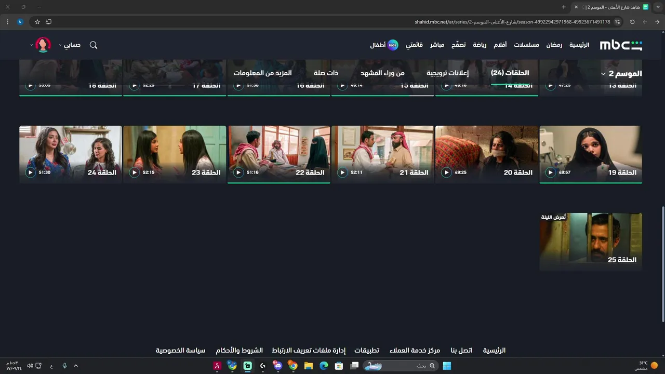Screen dimensions: 665x374
Task: Open the أفلام menu item
Action: click(x=500, y=45)
